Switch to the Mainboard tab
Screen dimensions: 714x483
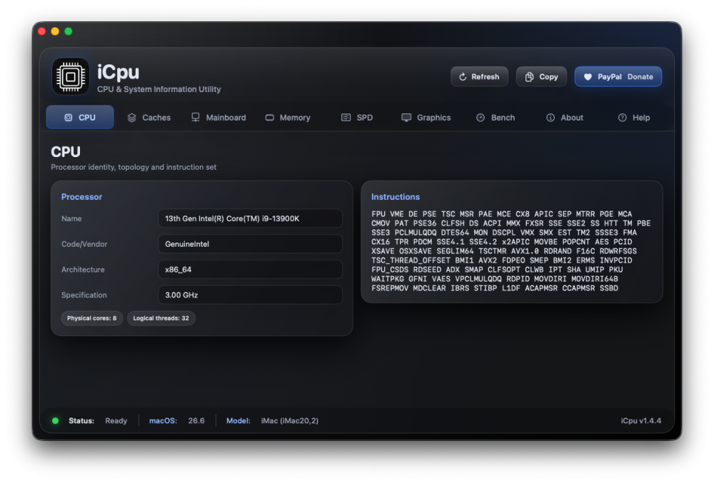[x=218, y=117]
